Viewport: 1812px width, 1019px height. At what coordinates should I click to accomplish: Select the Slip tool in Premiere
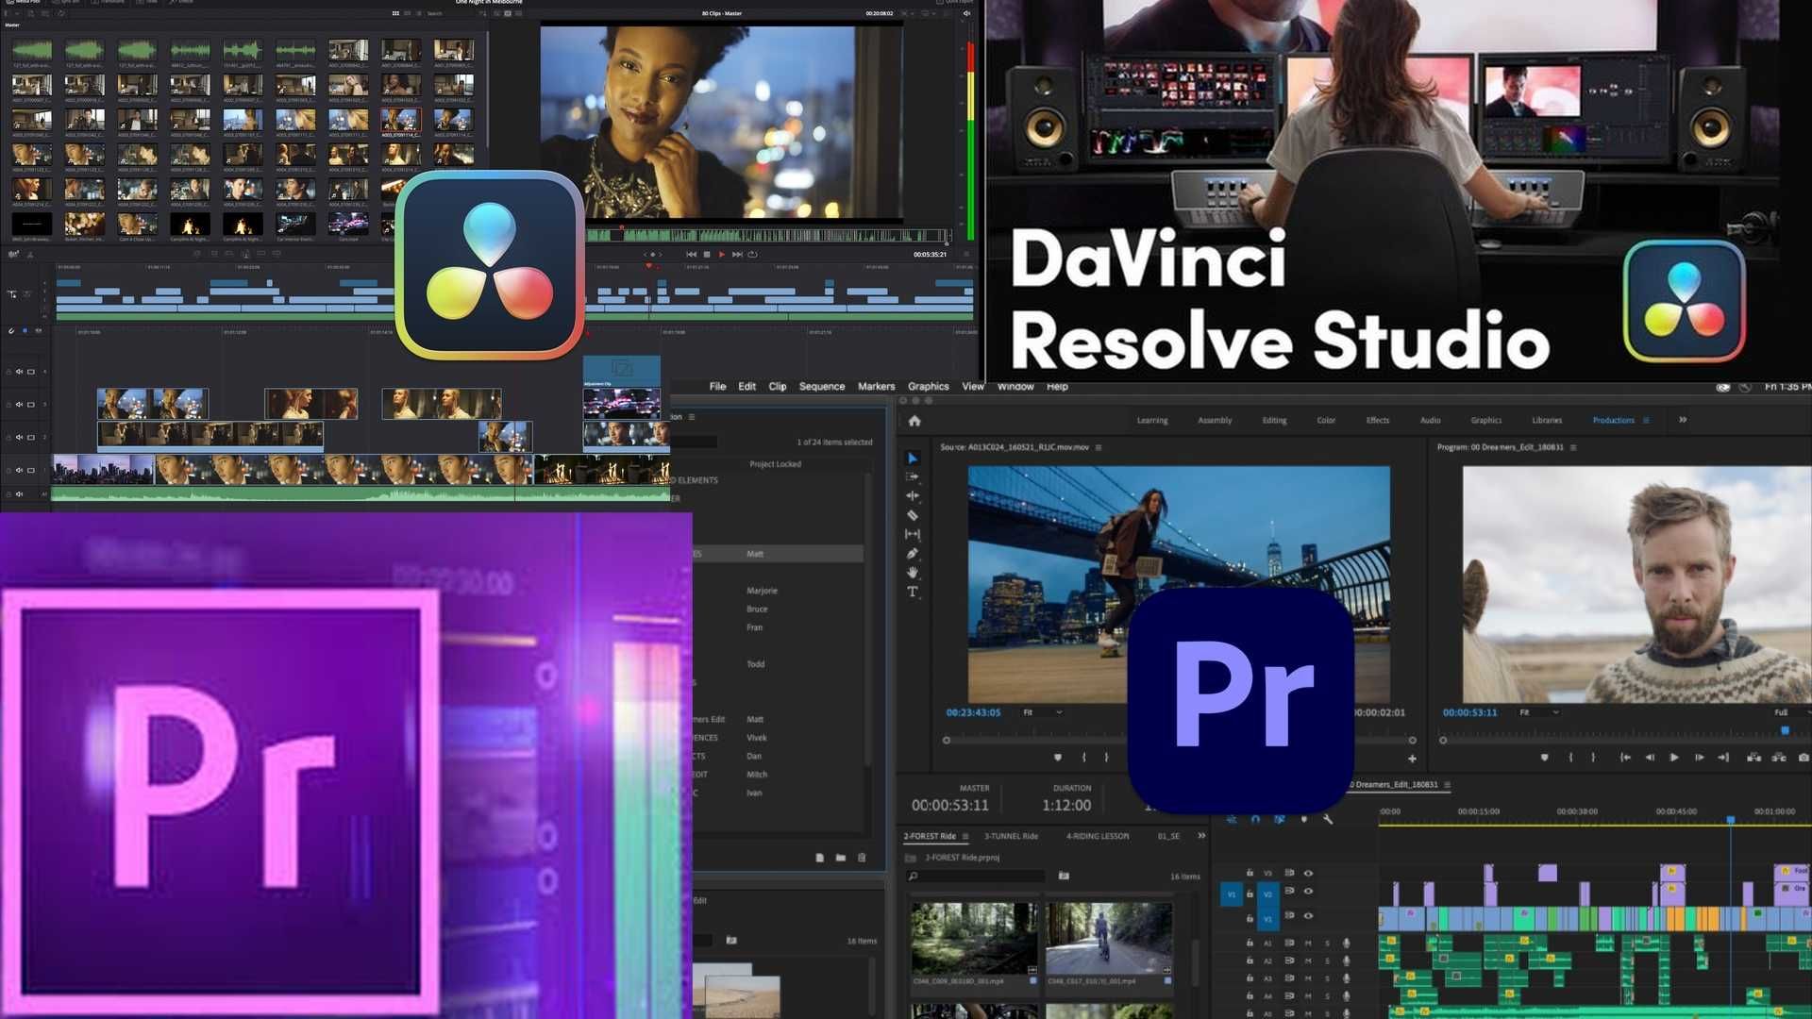[x=913, y=534]
